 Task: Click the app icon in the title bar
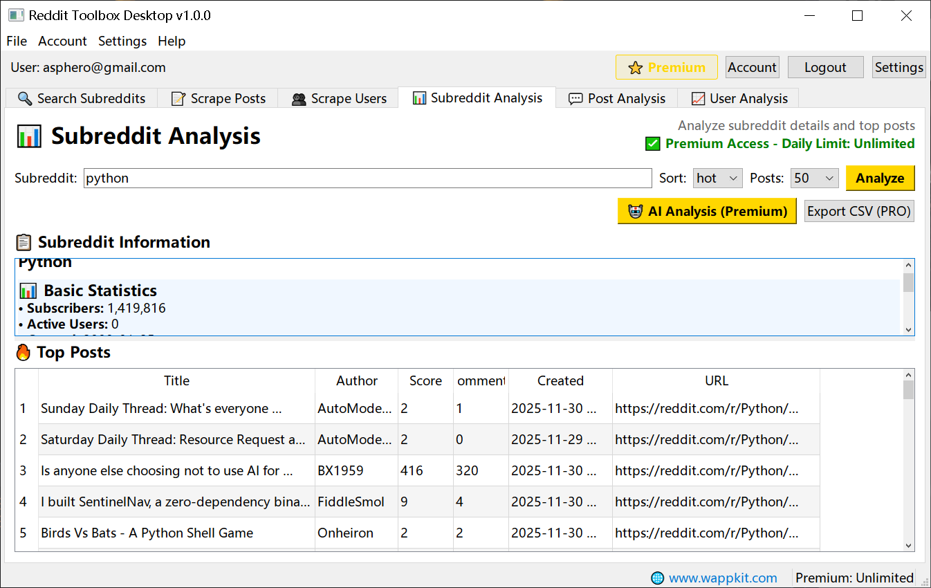[16, 15]
